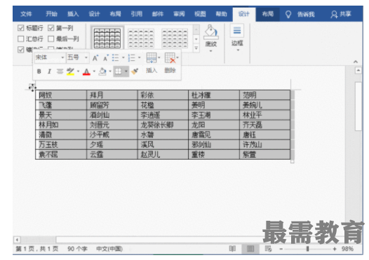Click the center alignment icon in mini toolbar
The image size is (369, 260).
(60, 71)
